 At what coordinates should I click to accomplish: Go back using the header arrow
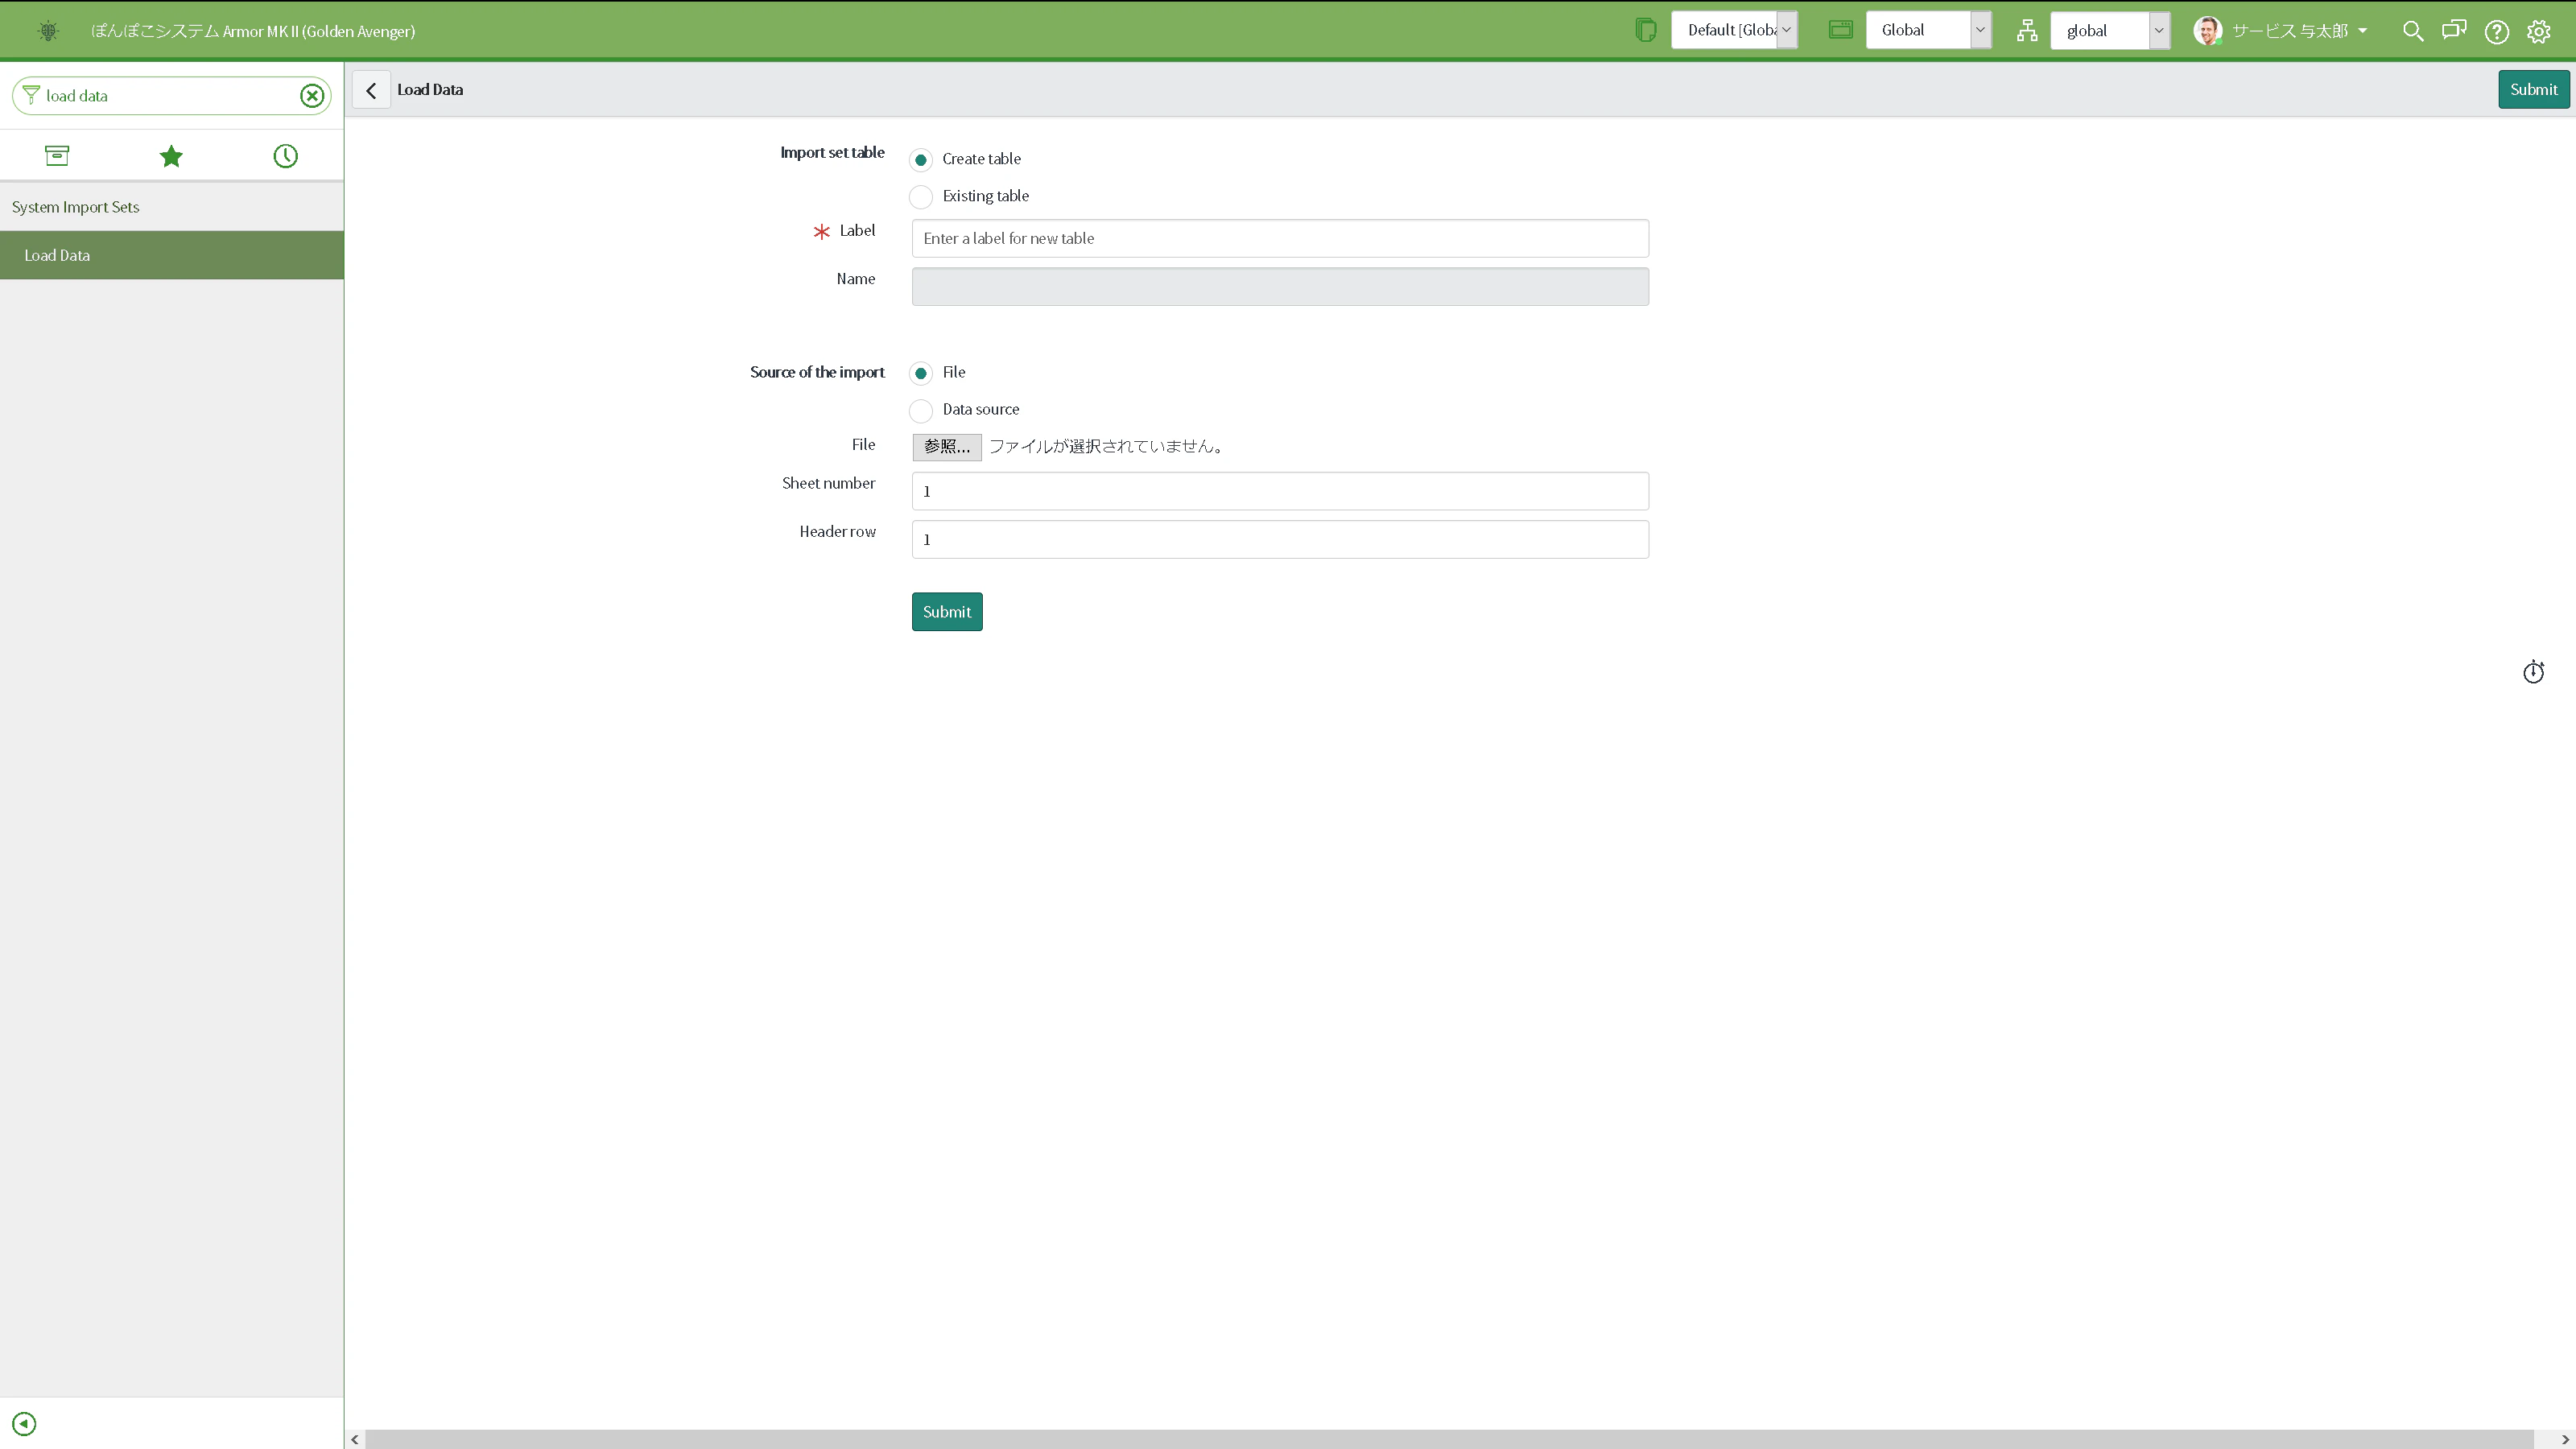371,90
